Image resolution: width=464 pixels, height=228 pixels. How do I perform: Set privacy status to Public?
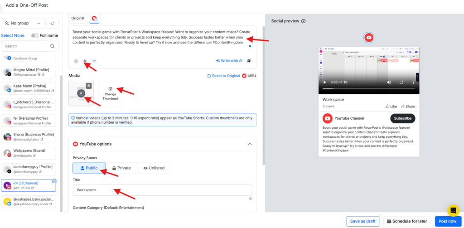(x=89, y=168)
